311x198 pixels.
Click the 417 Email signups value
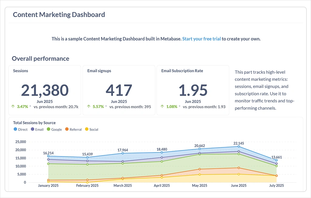click(119, 90)
